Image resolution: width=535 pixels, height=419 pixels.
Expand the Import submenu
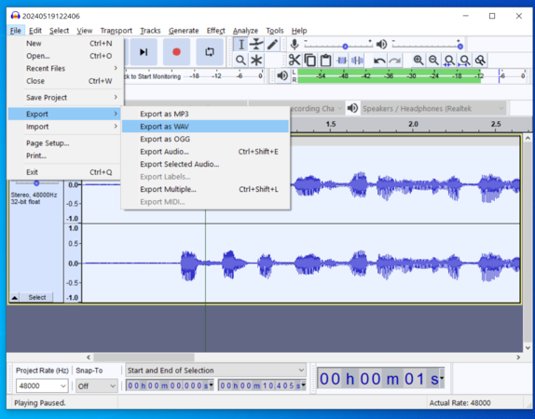[x=64, y=127]
